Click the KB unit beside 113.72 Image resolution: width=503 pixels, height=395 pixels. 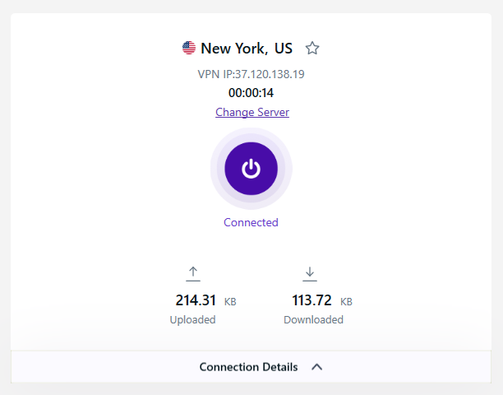click(347, 302)
